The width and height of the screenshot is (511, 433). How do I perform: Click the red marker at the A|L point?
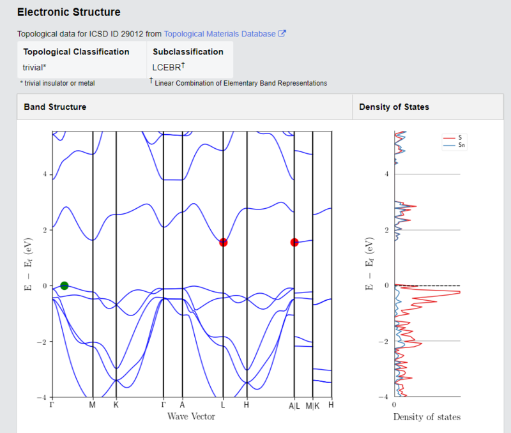point(294,243)
